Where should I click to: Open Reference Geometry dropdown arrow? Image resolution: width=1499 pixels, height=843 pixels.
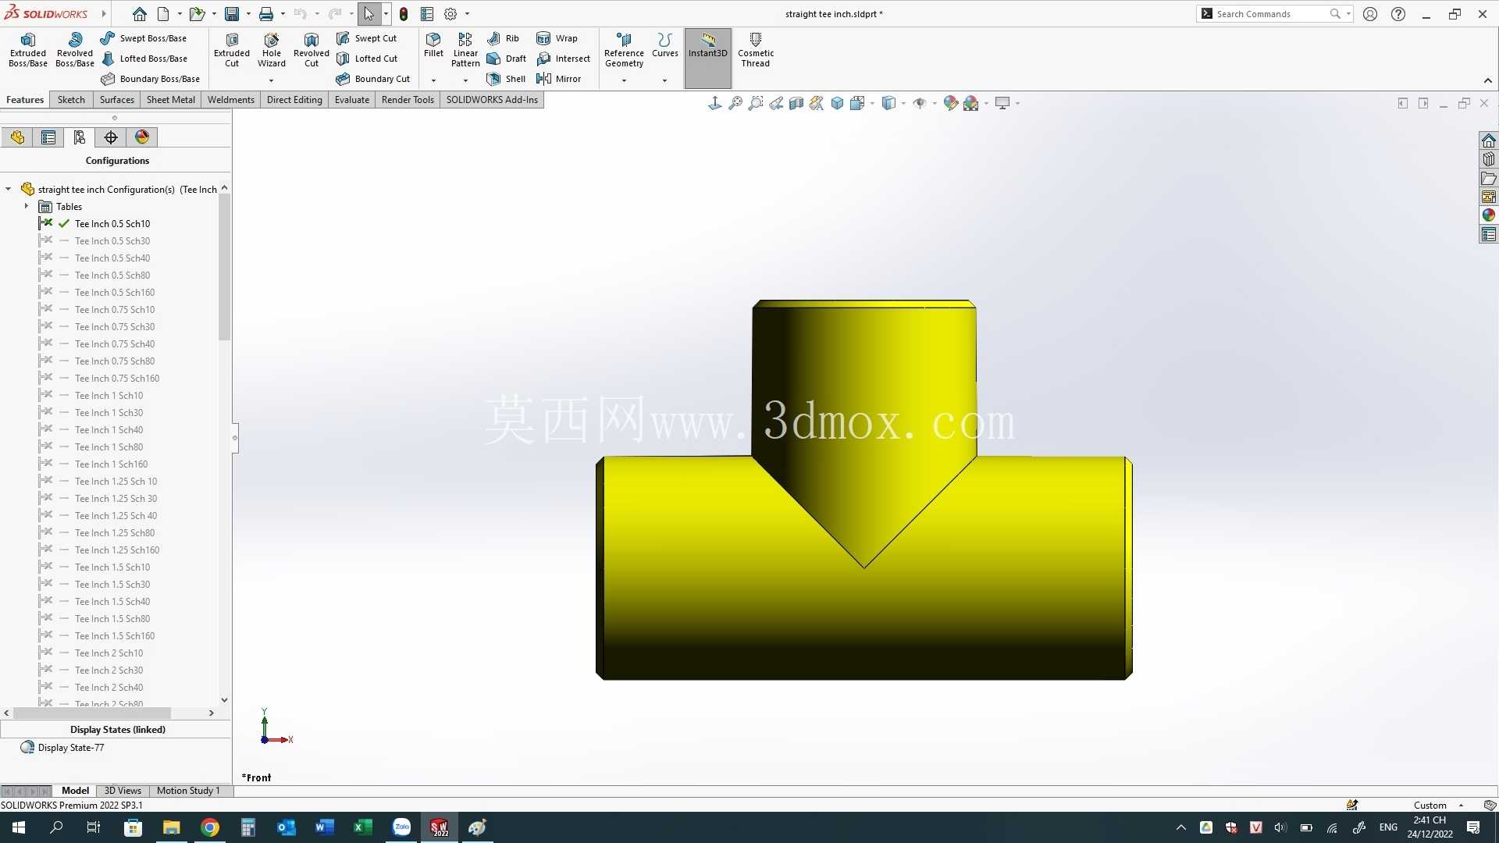coord(624,80)
